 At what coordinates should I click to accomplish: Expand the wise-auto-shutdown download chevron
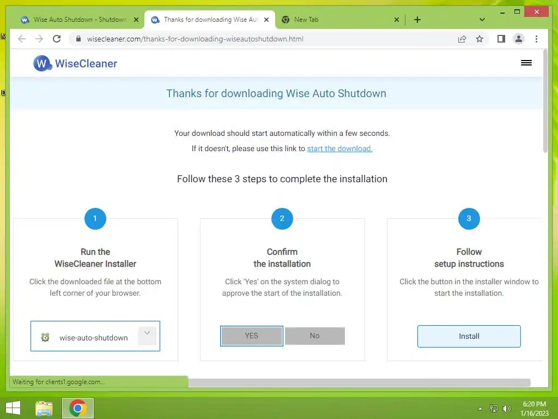tap(147, 336)
